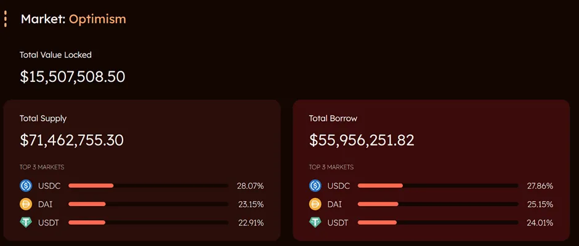Click TOP 3 MARKETS label in borrow card
This screenshot has width=579, height=246.
pos(331,167)
